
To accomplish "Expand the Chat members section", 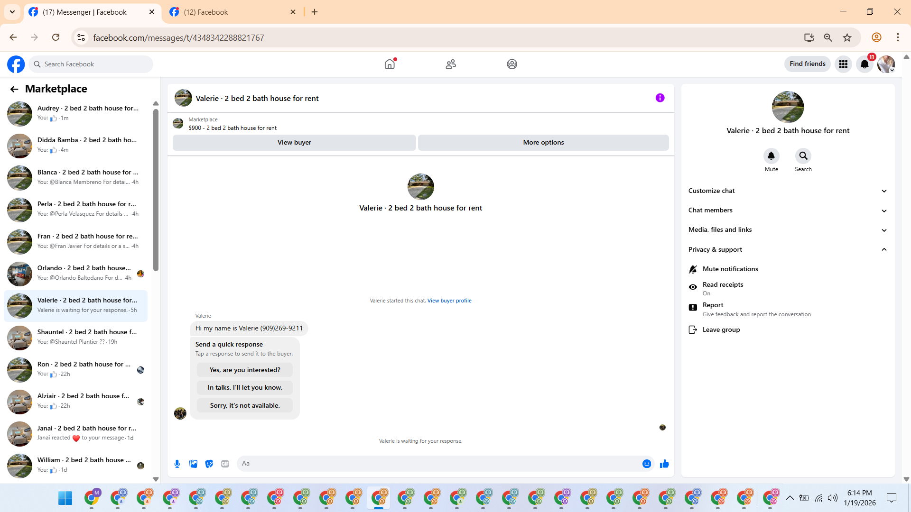I will pos(788,210).
